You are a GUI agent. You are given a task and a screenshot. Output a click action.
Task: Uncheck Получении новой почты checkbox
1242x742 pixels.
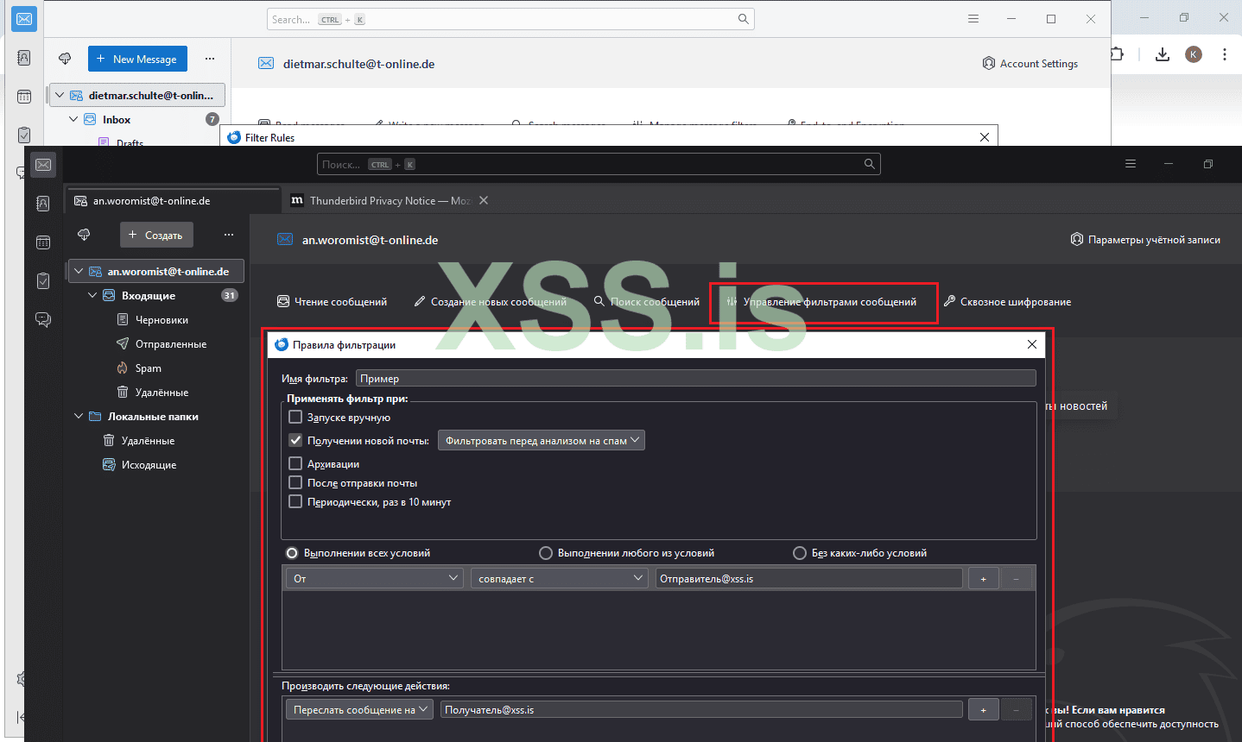tap(295, 440)
